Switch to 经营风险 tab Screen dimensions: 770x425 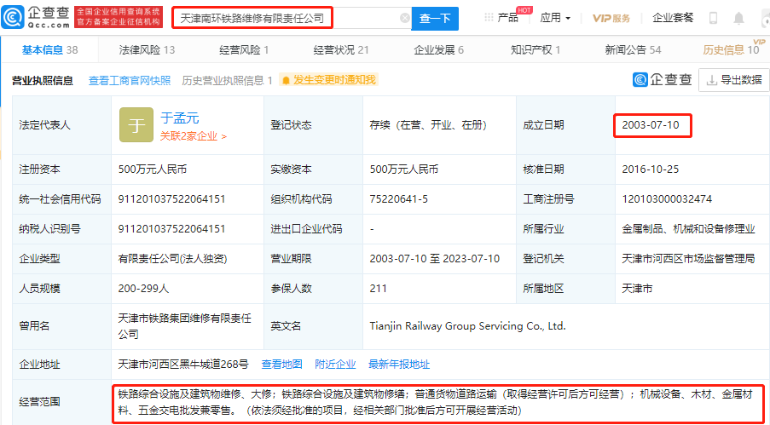click(244, 49)
